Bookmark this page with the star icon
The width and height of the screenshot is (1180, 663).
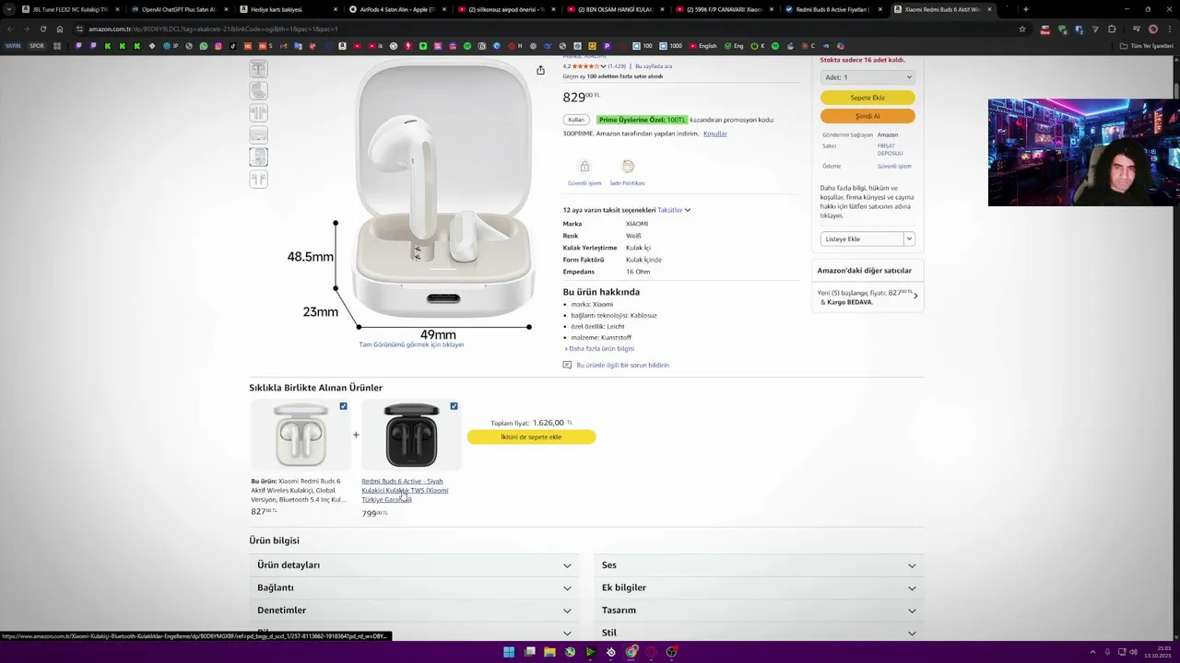point(1021,29)
